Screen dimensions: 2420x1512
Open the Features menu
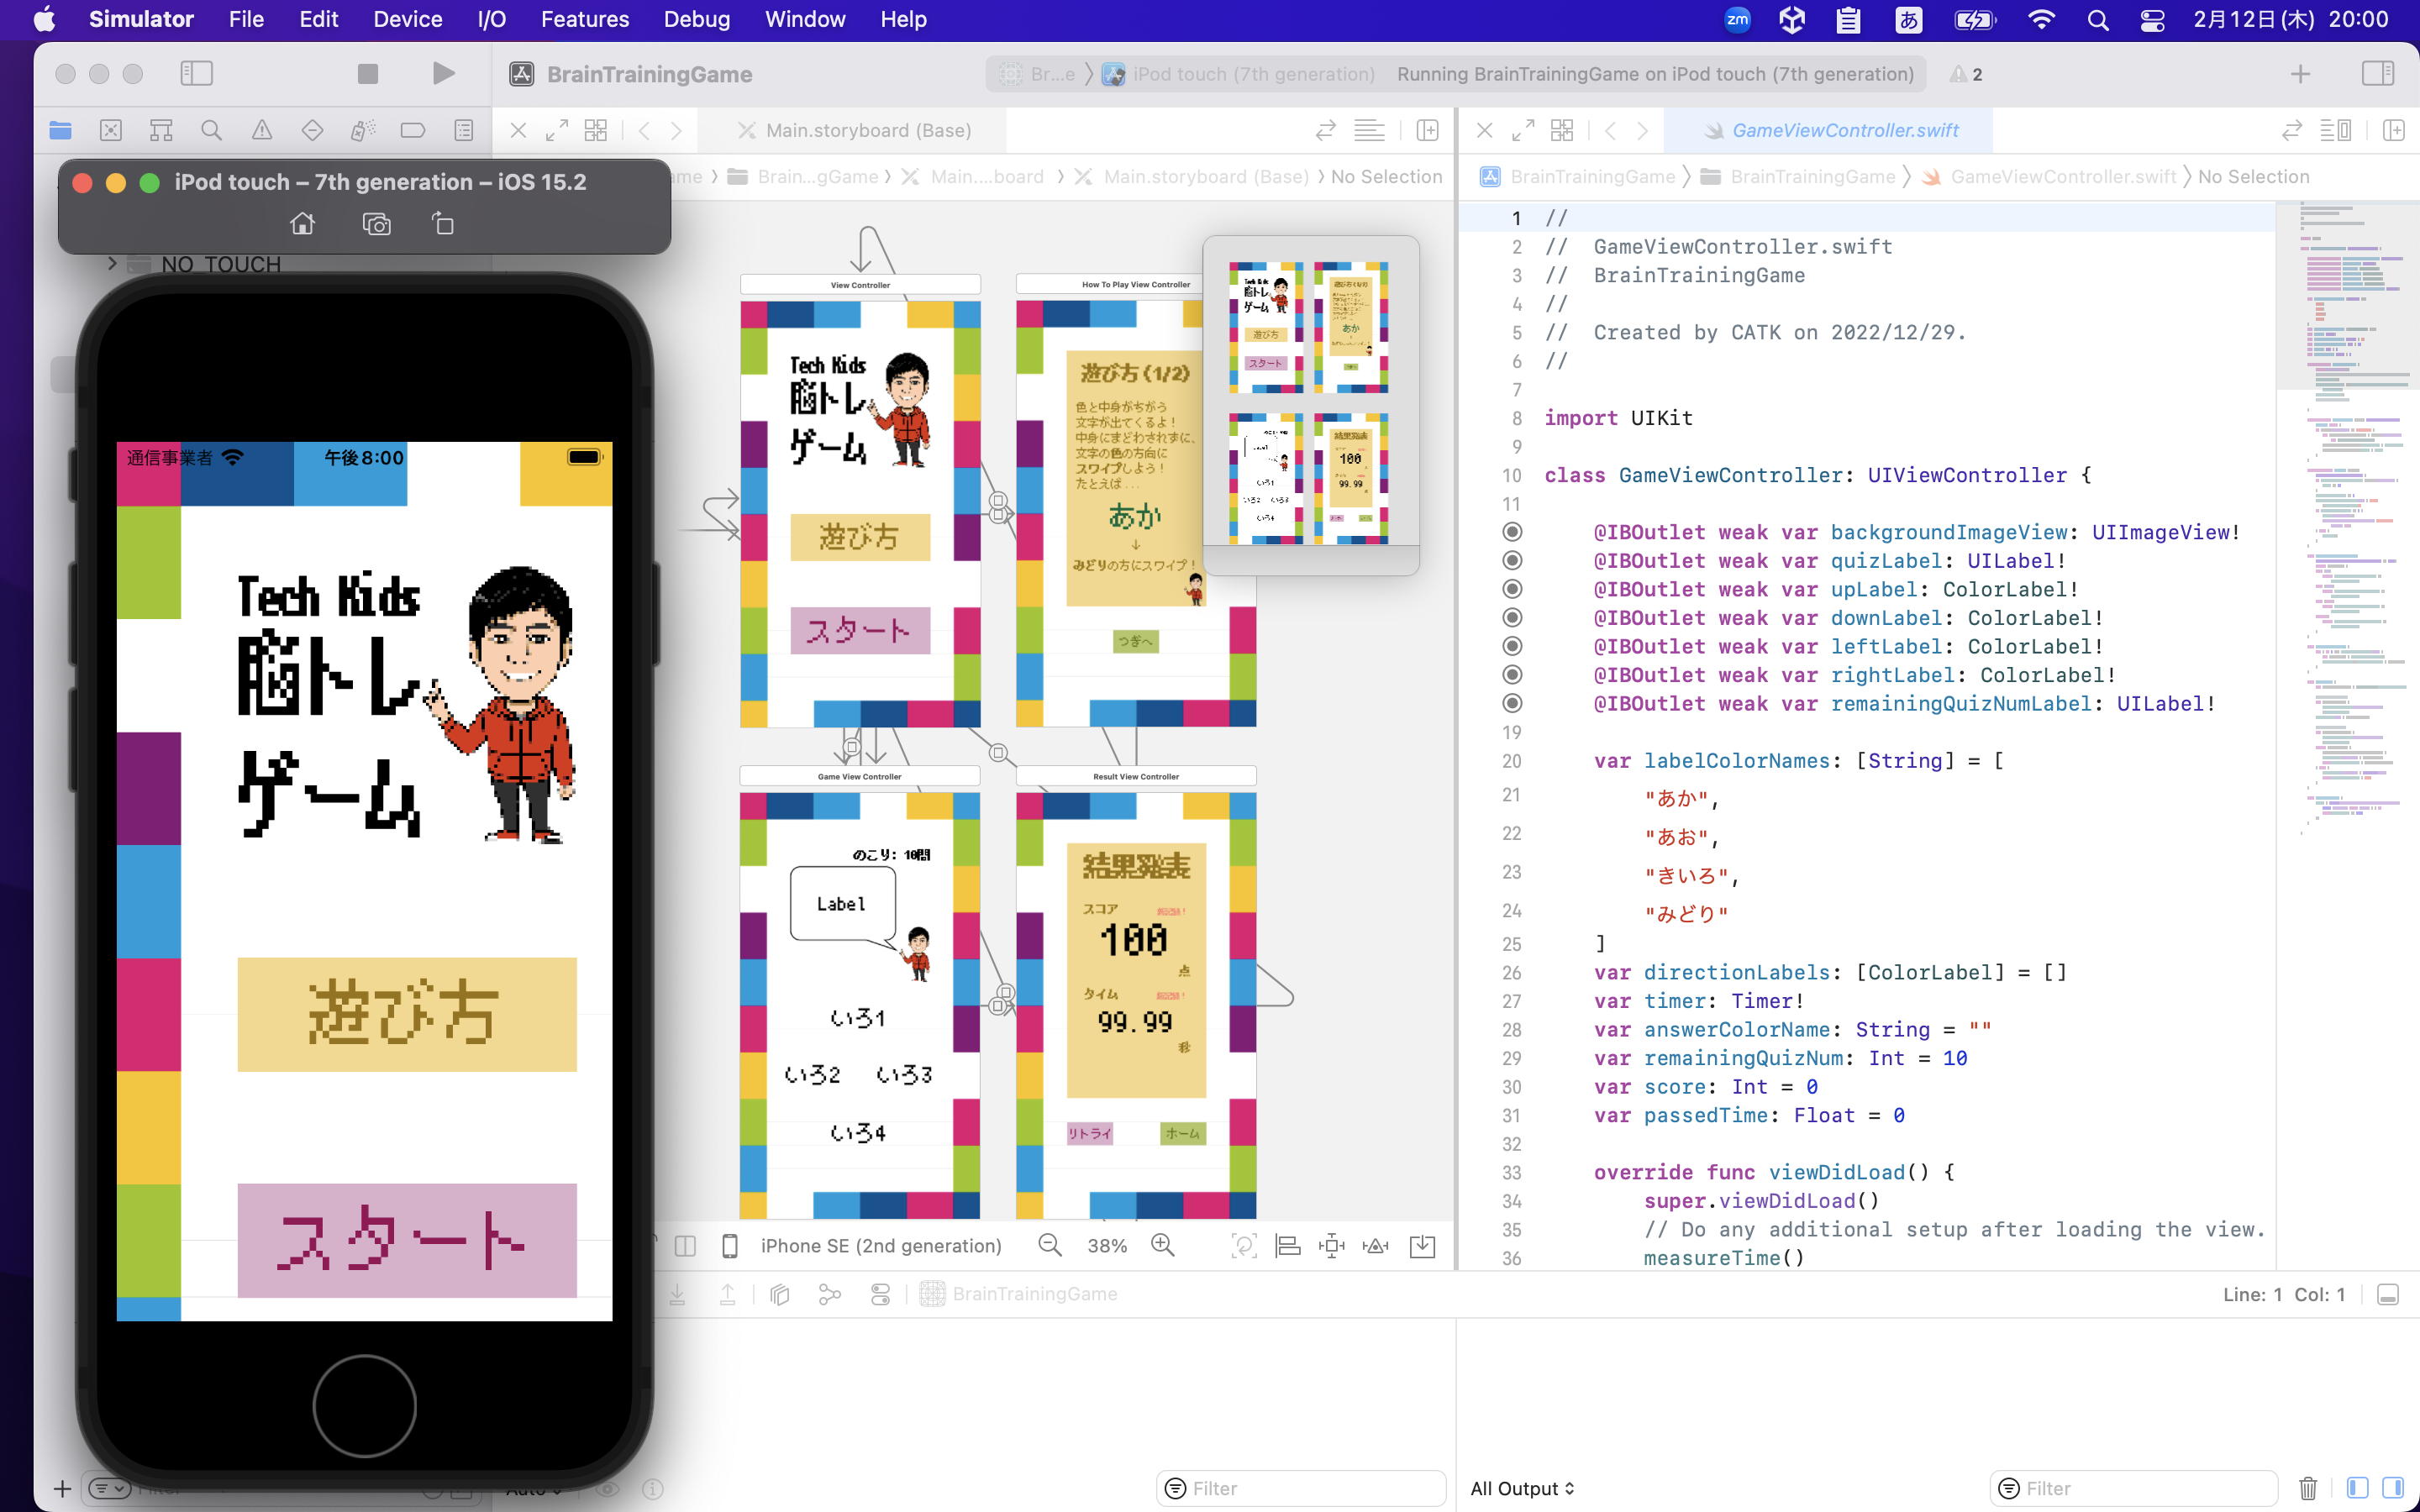click(584, 19)
